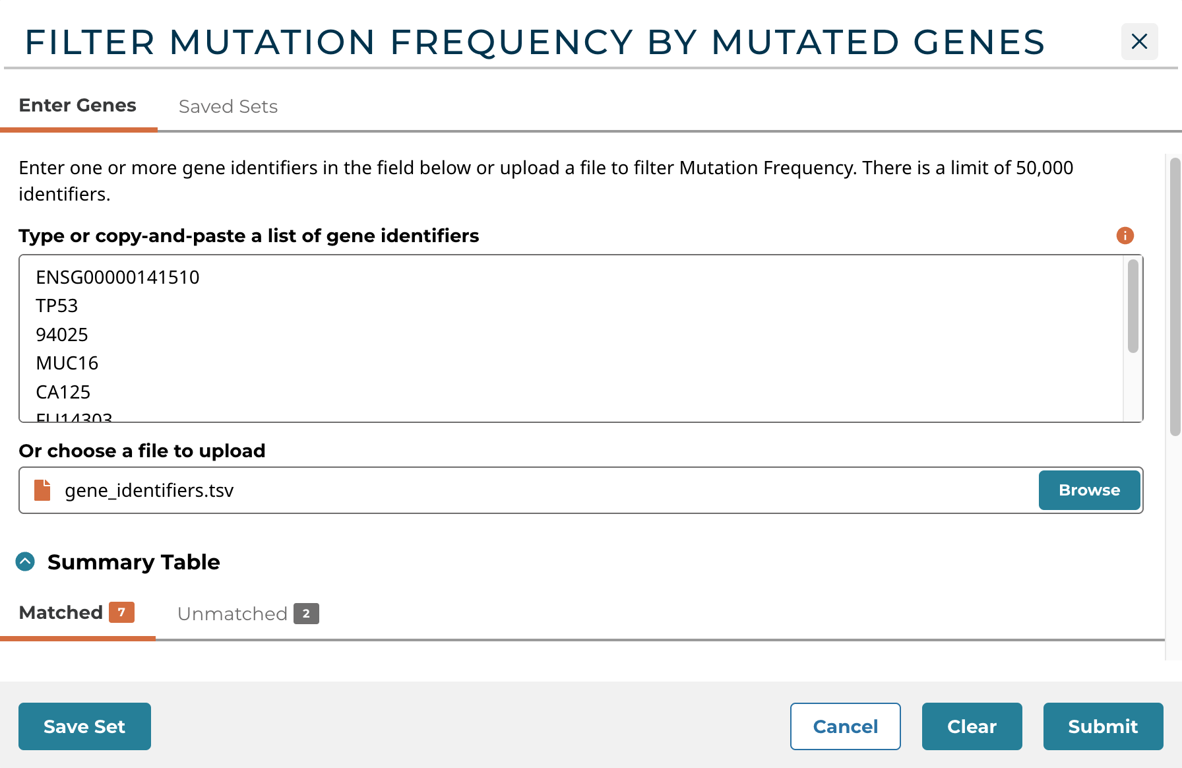Close the filter mutation frequency dialog

(x=1139, y=42)
